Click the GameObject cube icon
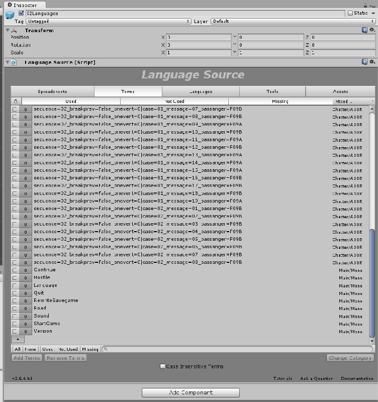378x402 pixels. [x=10, y=17]
